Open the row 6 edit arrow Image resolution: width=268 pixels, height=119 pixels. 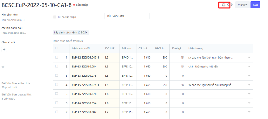(249, 103)
